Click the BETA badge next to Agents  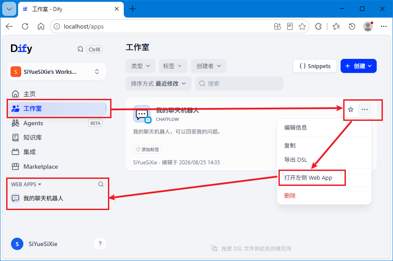pyautogui.click(x=95, y=123)
